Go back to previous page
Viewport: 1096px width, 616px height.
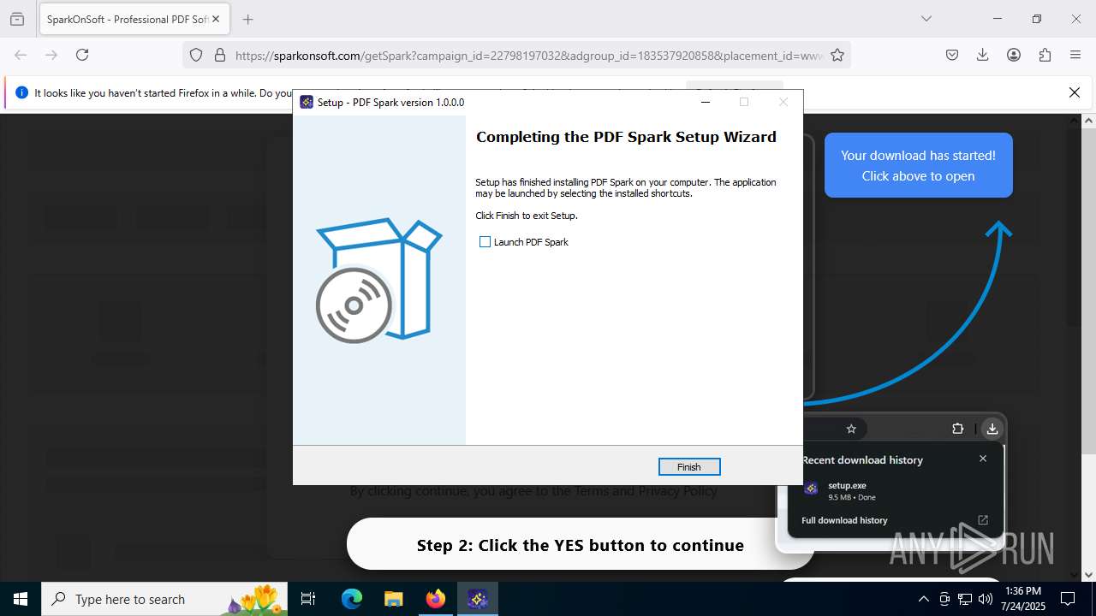21,55
